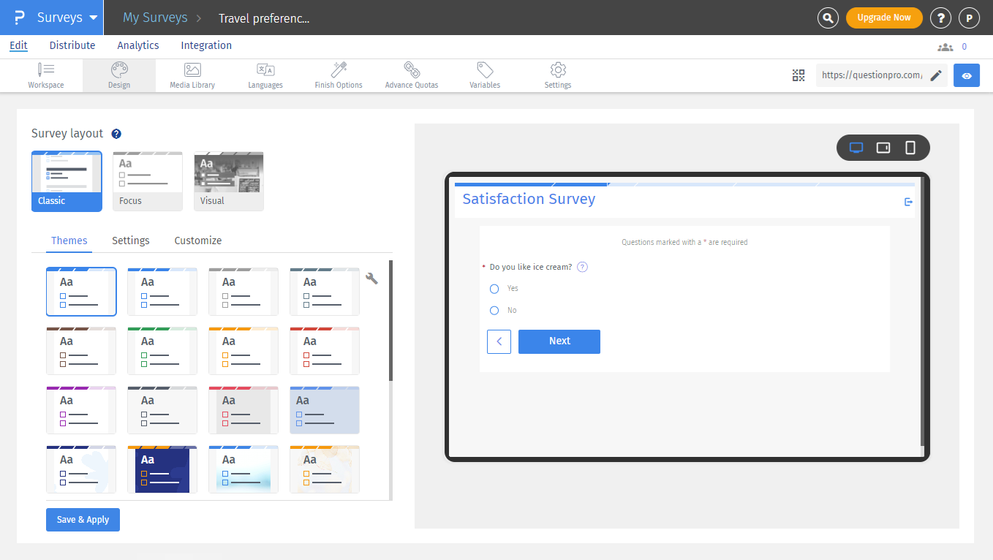The image size is (993, 560).
Task: Open the Variables panel
Action: click(484, 75)
